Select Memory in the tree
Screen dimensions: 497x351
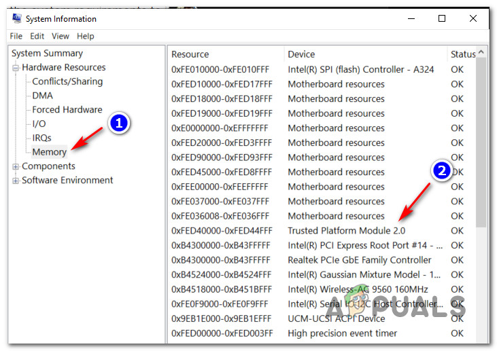tap(50, 152)
